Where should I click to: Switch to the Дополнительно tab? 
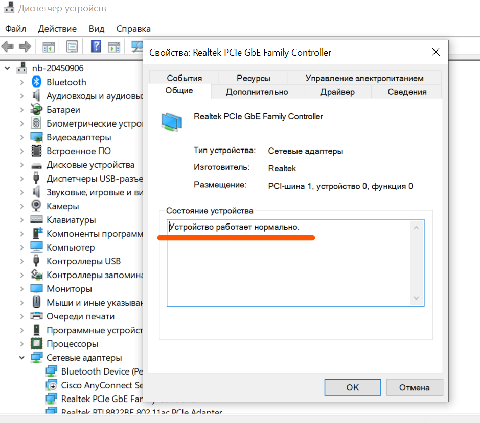click(257, 92)
